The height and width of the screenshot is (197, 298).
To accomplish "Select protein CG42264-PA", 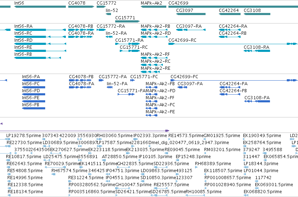I will tap(230, 87).
